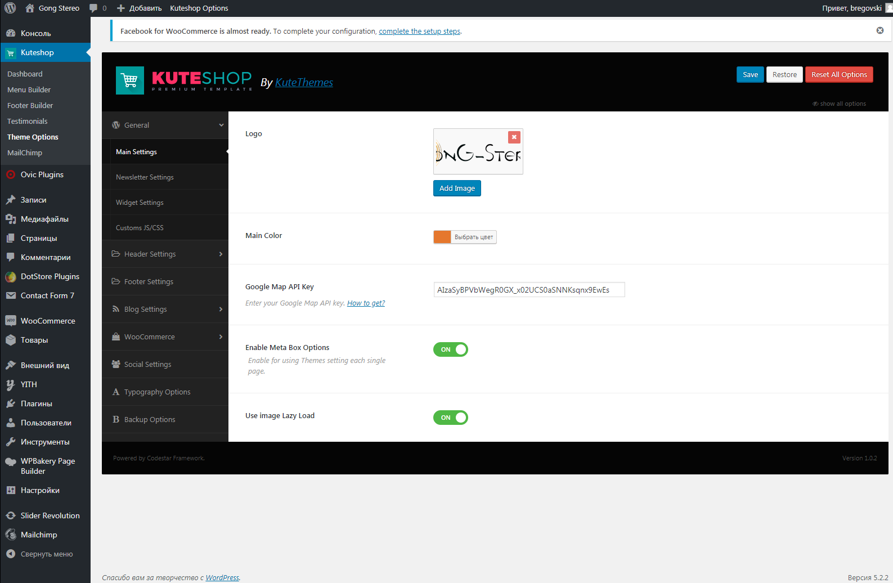Screen dimensions: 893x583
Task: Open the Консоль dashboard icon
Action: (11, 33)
